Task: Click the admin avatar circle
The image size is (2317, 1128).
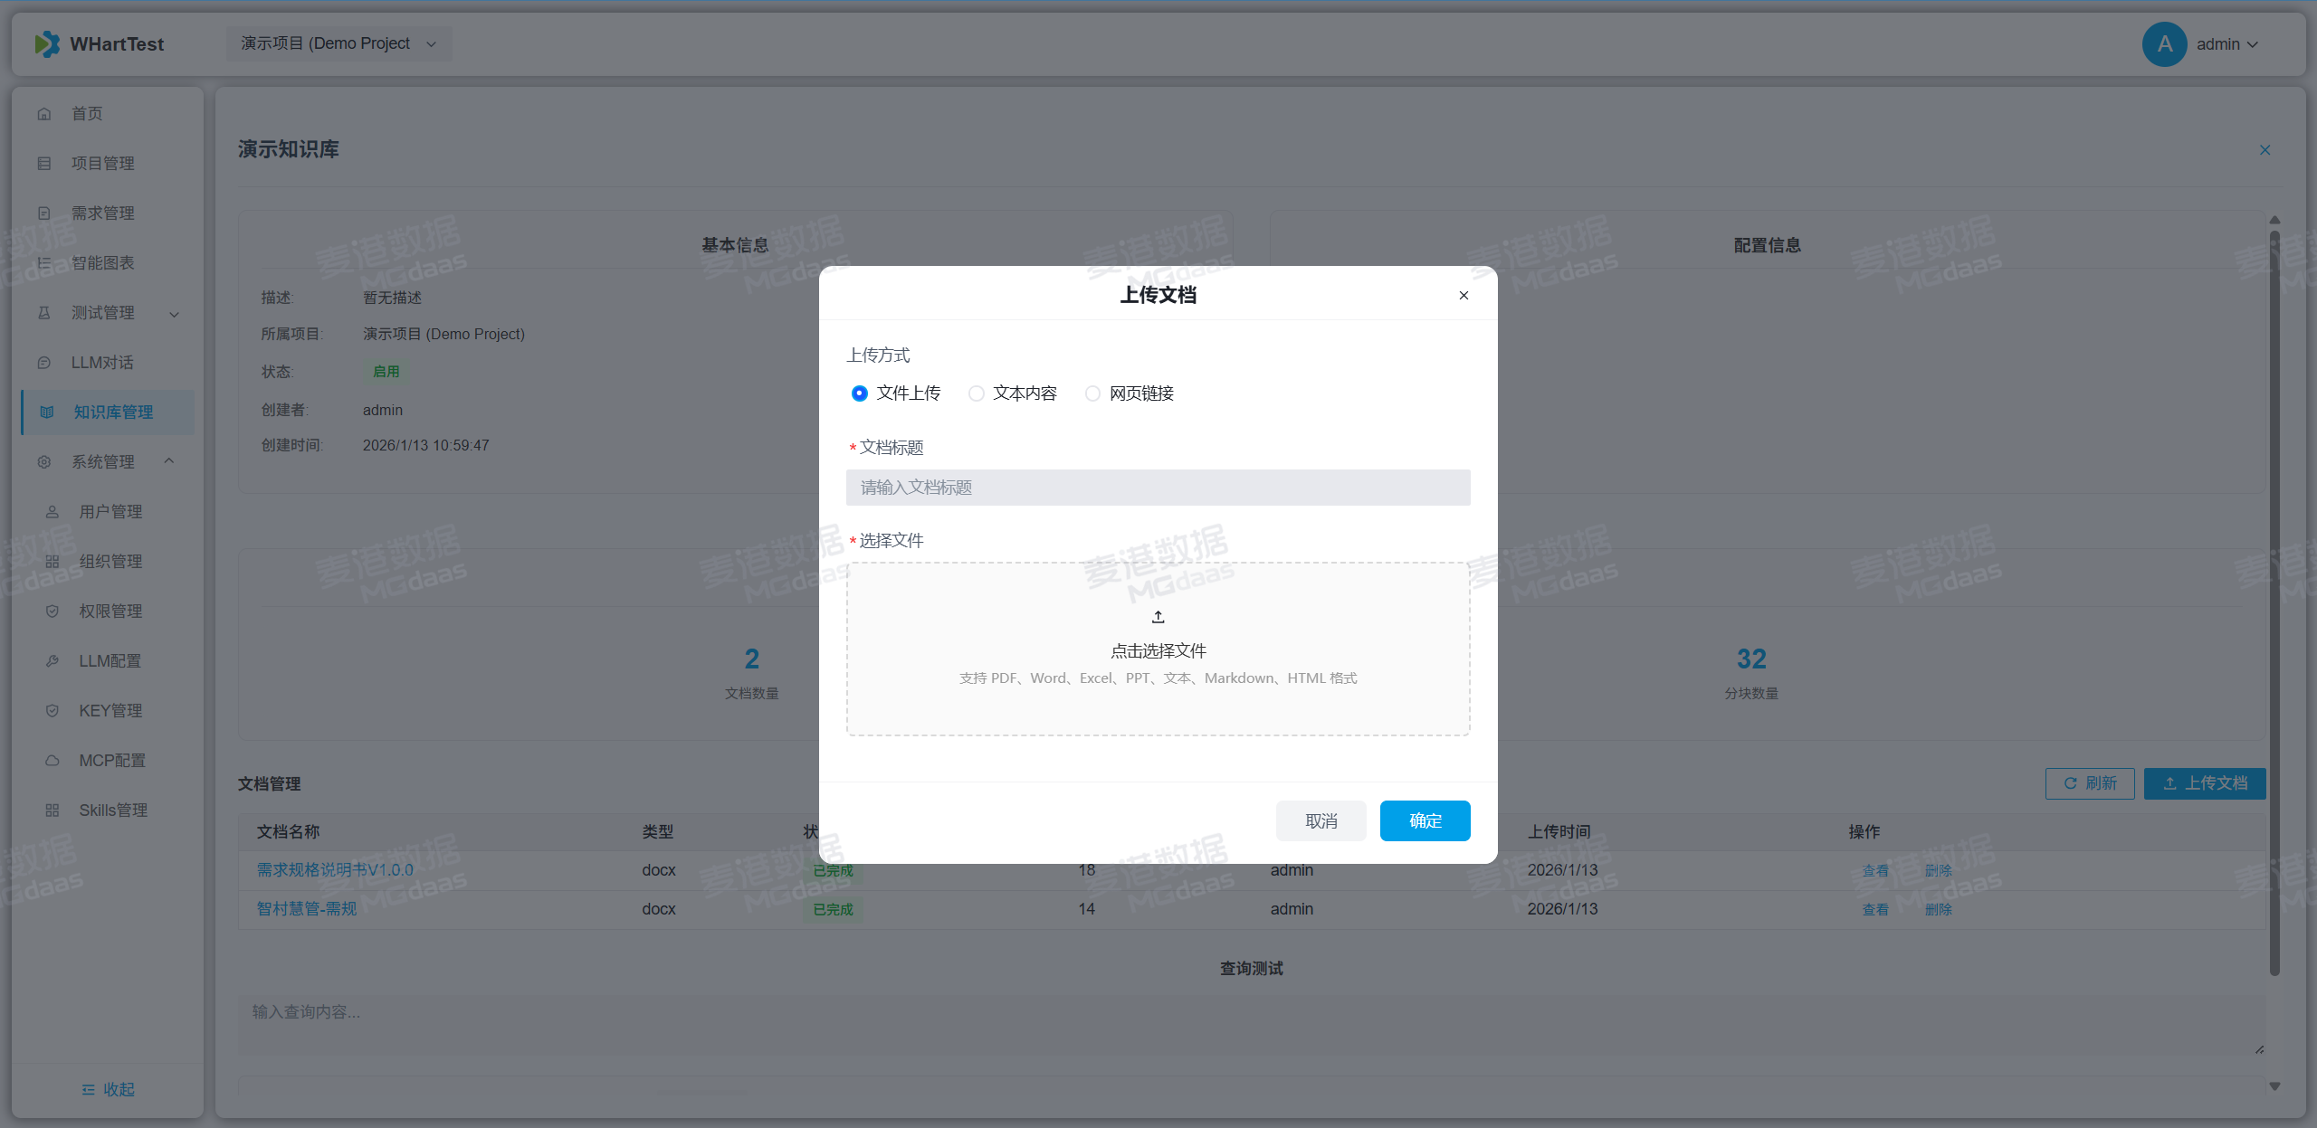Action: [x=2164, y=44]
